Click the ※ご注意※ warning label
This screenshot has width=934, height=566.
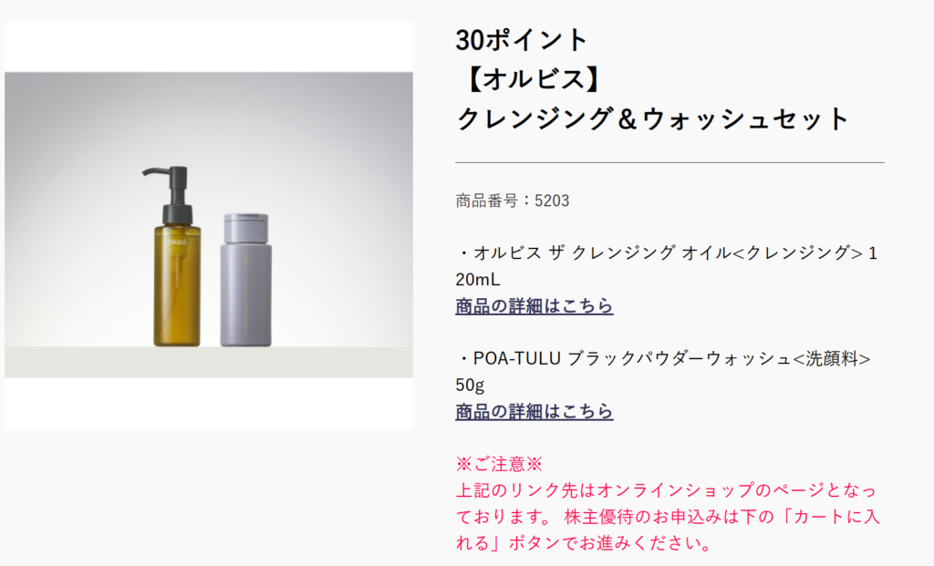(499, 464)
